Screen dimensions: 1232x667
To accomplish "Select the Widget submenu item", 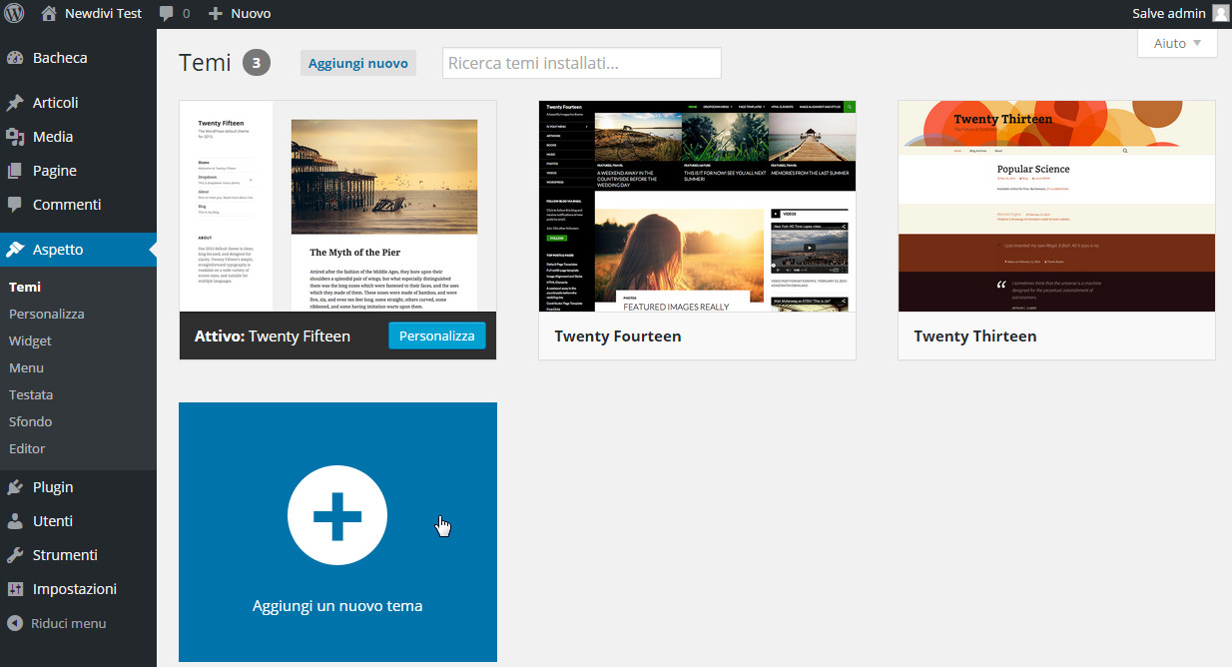I will pos(30,340).
